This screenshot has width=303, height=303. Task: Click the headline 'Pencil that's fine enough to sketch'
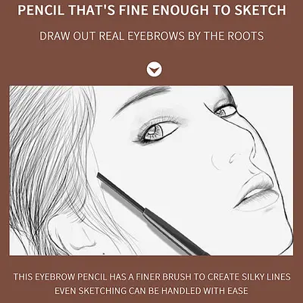coord(151,10)
